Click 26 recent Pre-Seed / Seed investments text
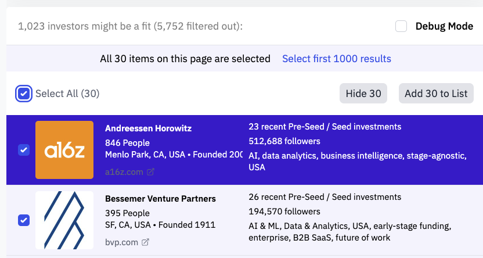Viewport: 483px width, 258px height. click(x=325, y=197)
